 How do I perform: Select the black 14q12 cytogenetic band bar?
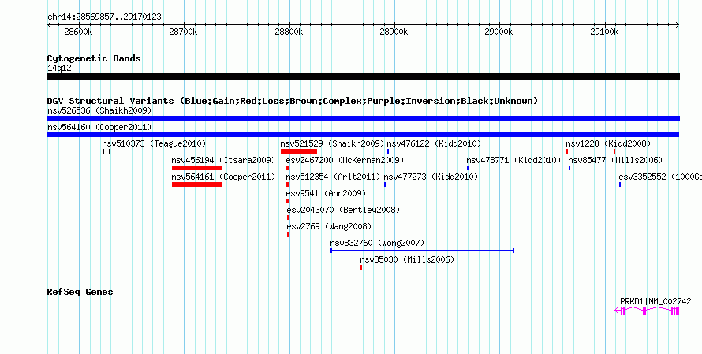(363, 76)
